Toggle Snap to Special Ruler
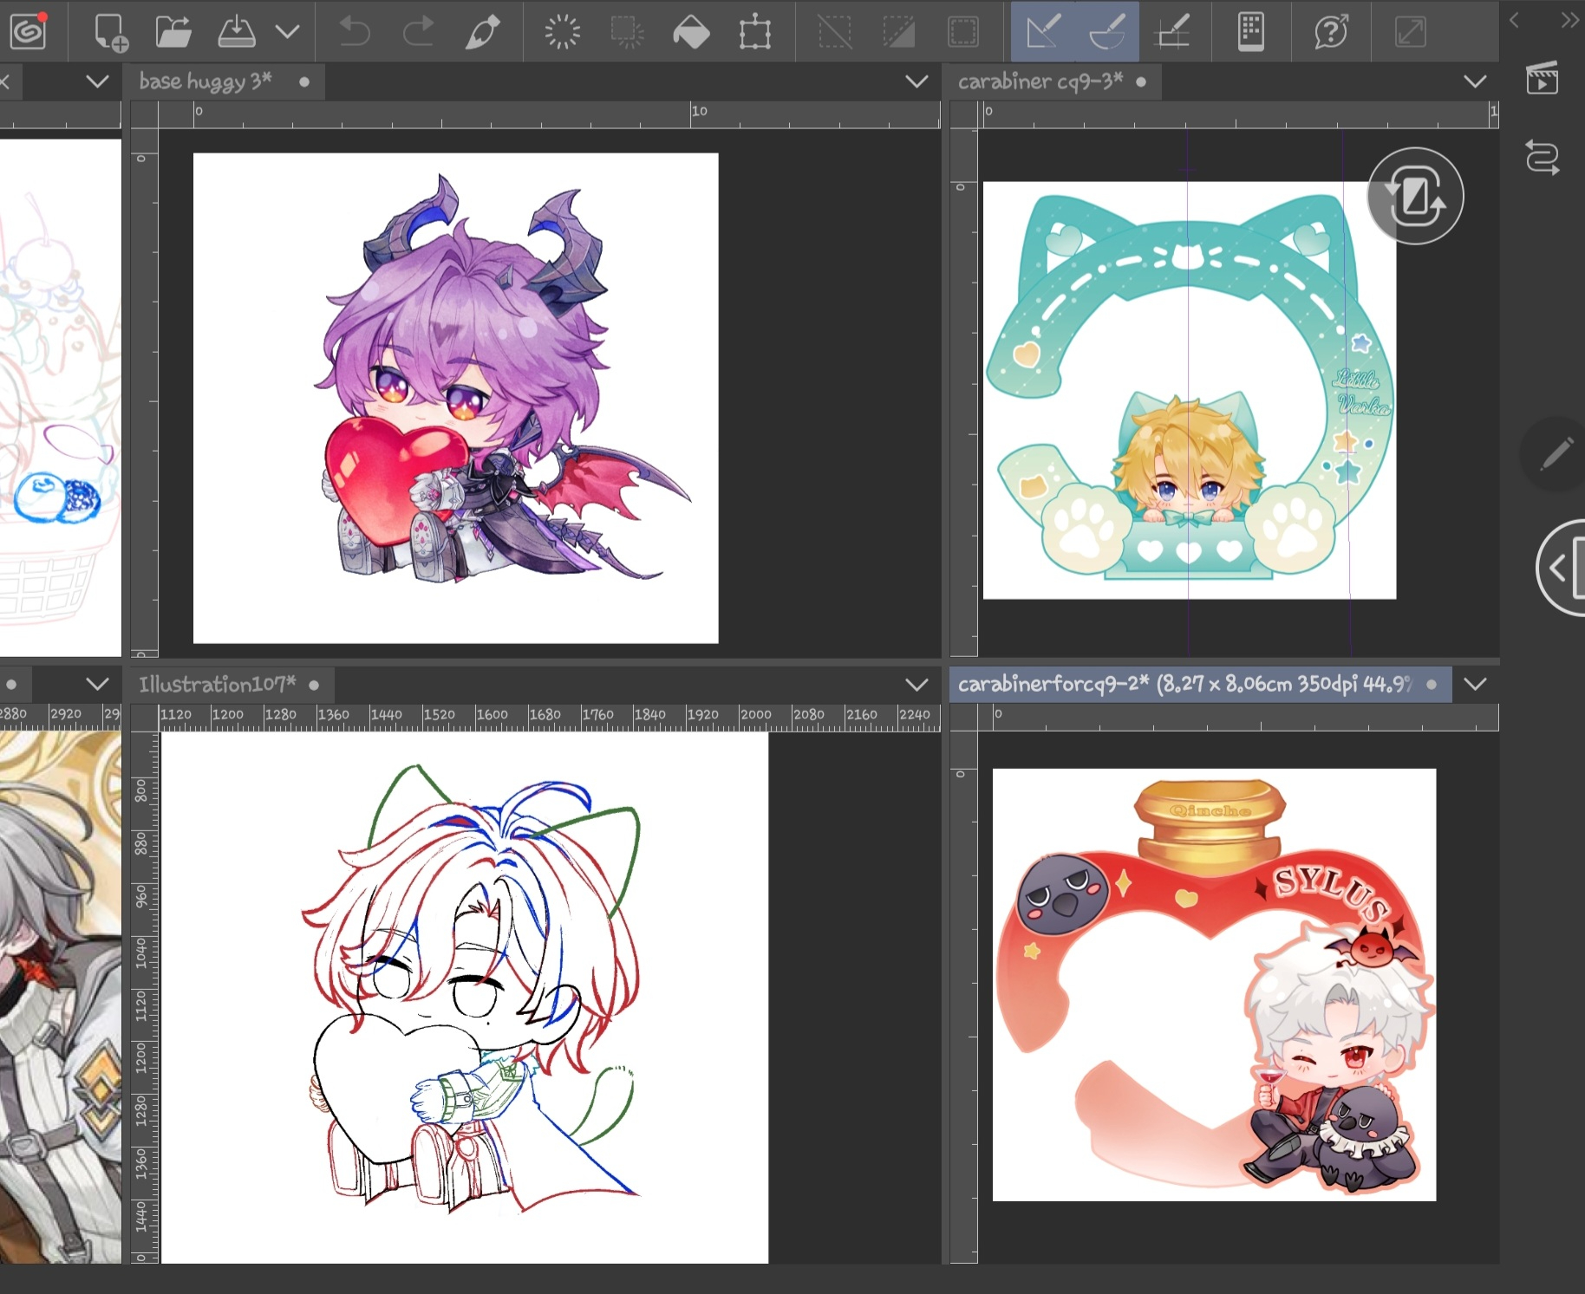Image resolution: width=1585 pixels, height=1294 pixels. (1107, 32)
